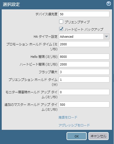This screenshot has height=144, width=114.
Task: Dismiss dialog with キャンセル button
Action: [98, 136]
